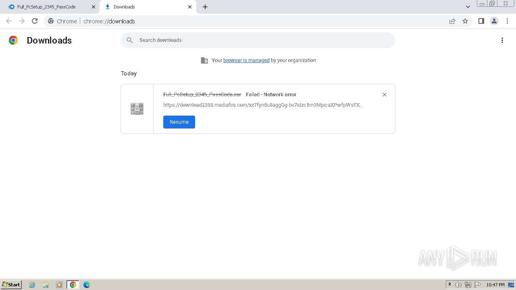The width and height of the screenshot is (516, 290).
Task: Close the Full_PcSetup_2345_PassCode tab
Action: coord(94,7)
